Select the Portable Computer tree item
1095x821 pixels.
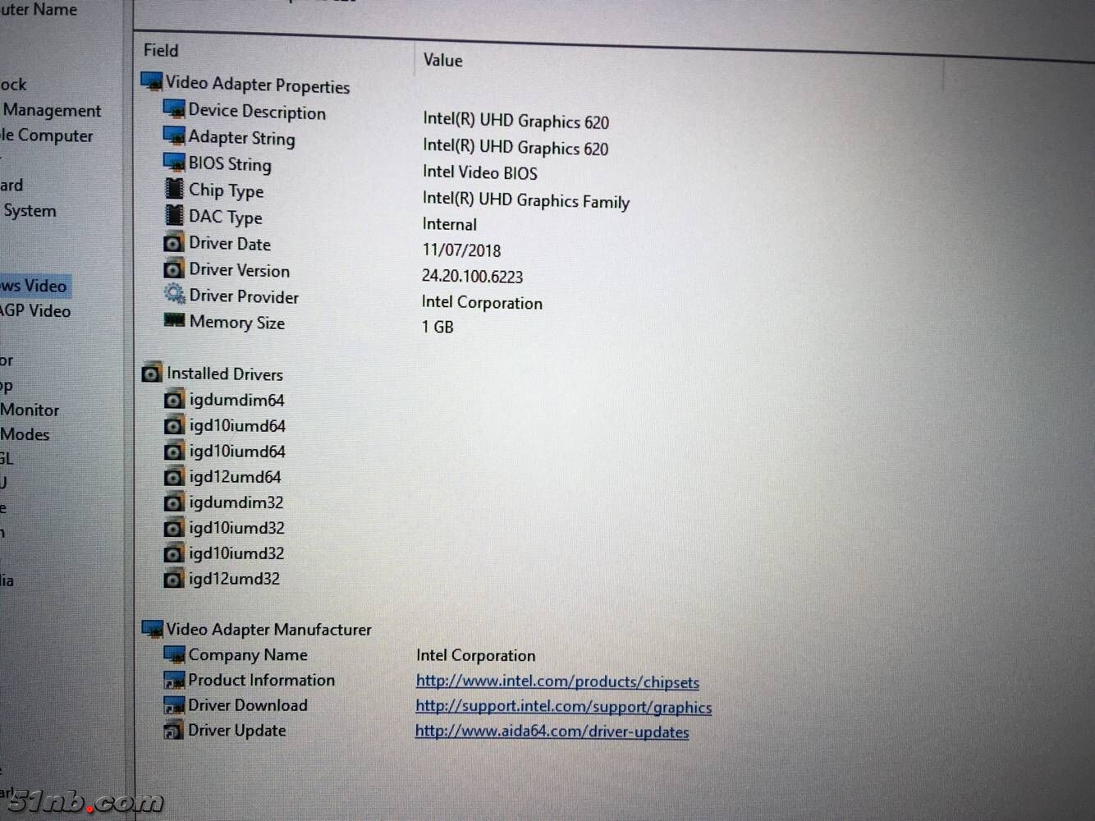pyautogui.click(x=46, y=135)
